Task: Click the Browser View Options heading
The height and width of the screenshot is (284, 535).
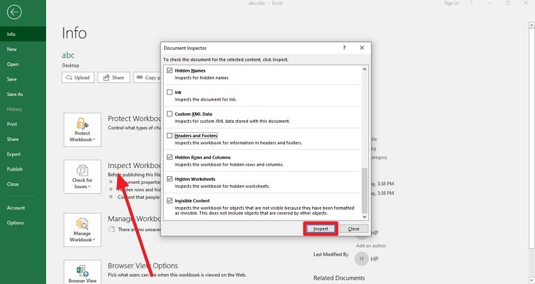Action: click(x=143, y=266)
